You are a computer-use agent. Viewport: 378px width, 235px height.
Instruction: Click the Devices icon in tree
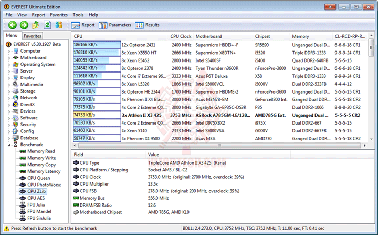point(16,111)
